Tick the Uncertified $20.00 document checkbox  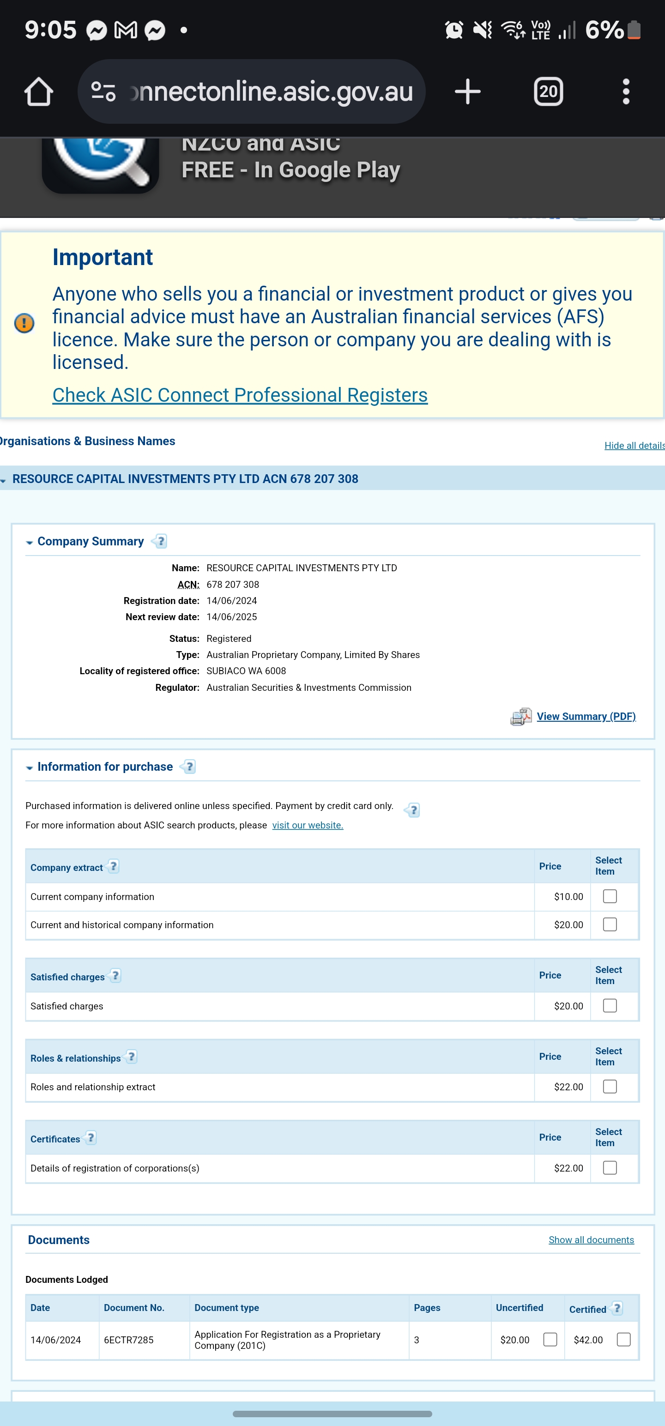pos(550,1340)
